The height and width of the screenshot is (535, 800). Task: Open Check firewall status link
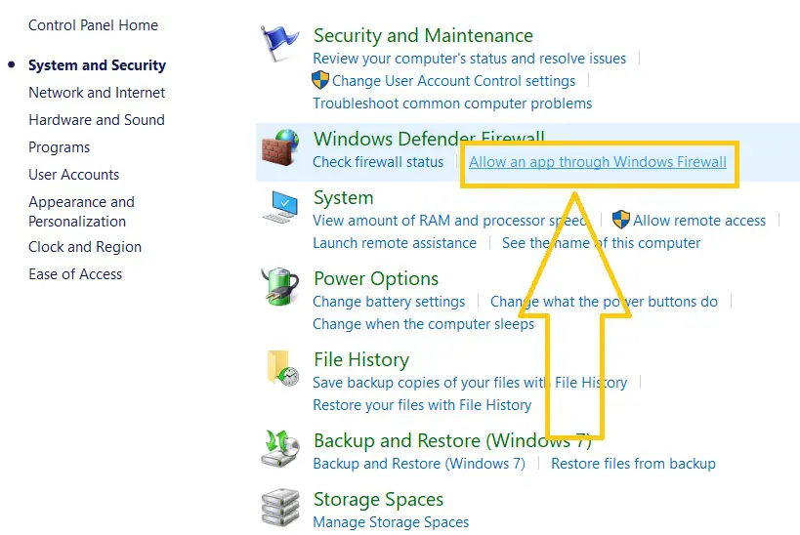coord(378,162)
